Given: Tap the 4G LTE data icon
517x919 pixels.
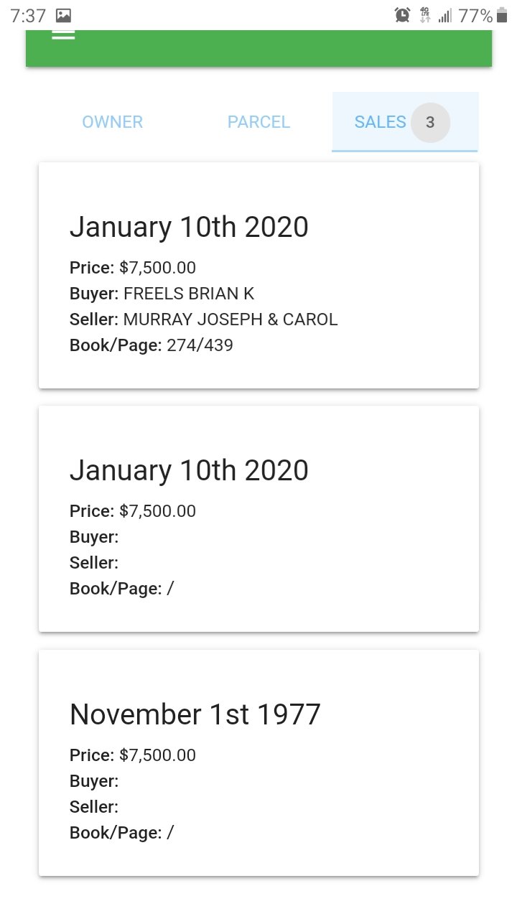Looking at the screenshot, I should [x=425, y=15].
